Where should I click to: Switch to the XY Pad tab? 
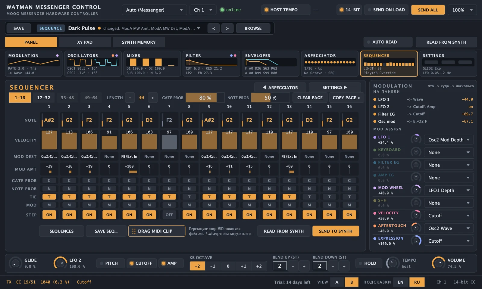(x=85, y=42)
